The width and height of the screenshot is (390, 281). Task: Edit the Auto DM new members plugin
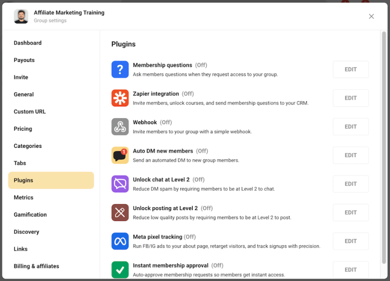tap(350, 155)
